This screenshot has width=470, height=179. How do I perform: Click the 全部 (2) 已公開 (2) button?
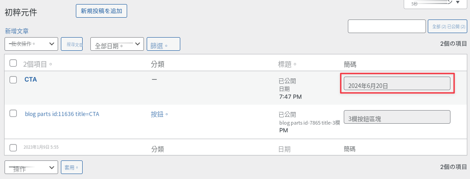(x=447, y=26)
